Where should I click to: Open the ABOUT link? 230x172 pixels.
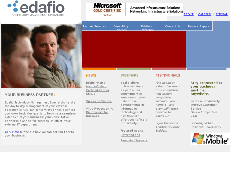189,14
